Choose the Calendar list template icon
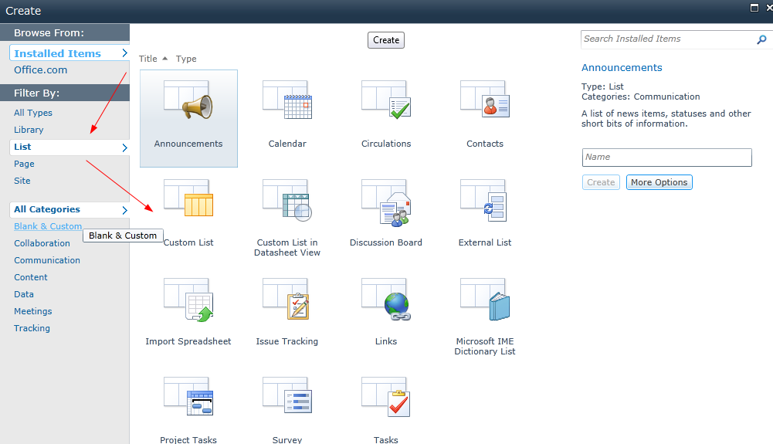 pos(287,100)
